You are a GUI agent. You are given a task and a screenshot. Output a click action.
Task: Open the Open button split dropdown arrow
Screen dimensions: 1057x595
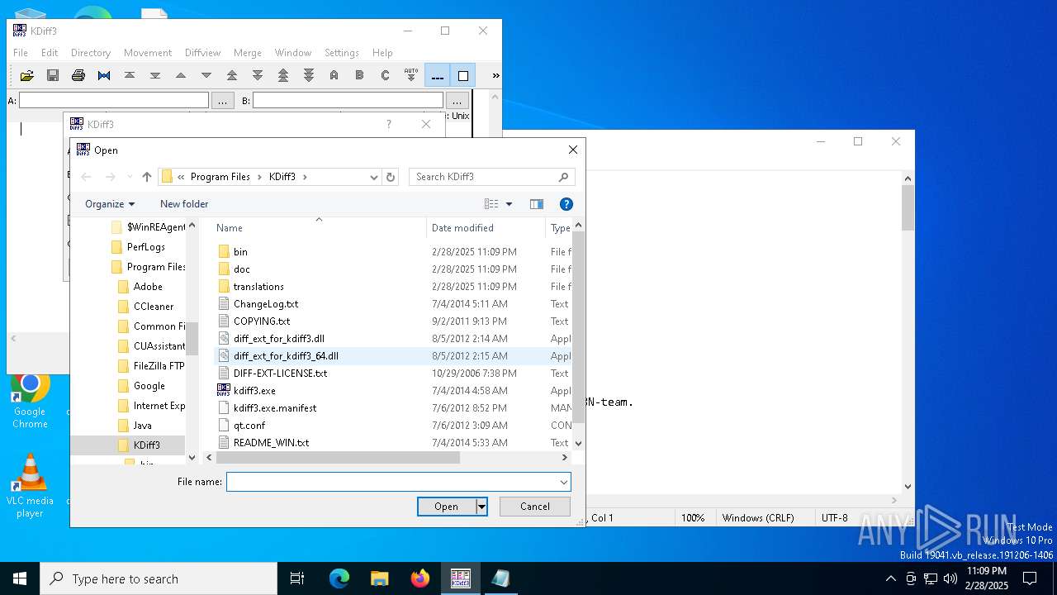pos(482,507)
